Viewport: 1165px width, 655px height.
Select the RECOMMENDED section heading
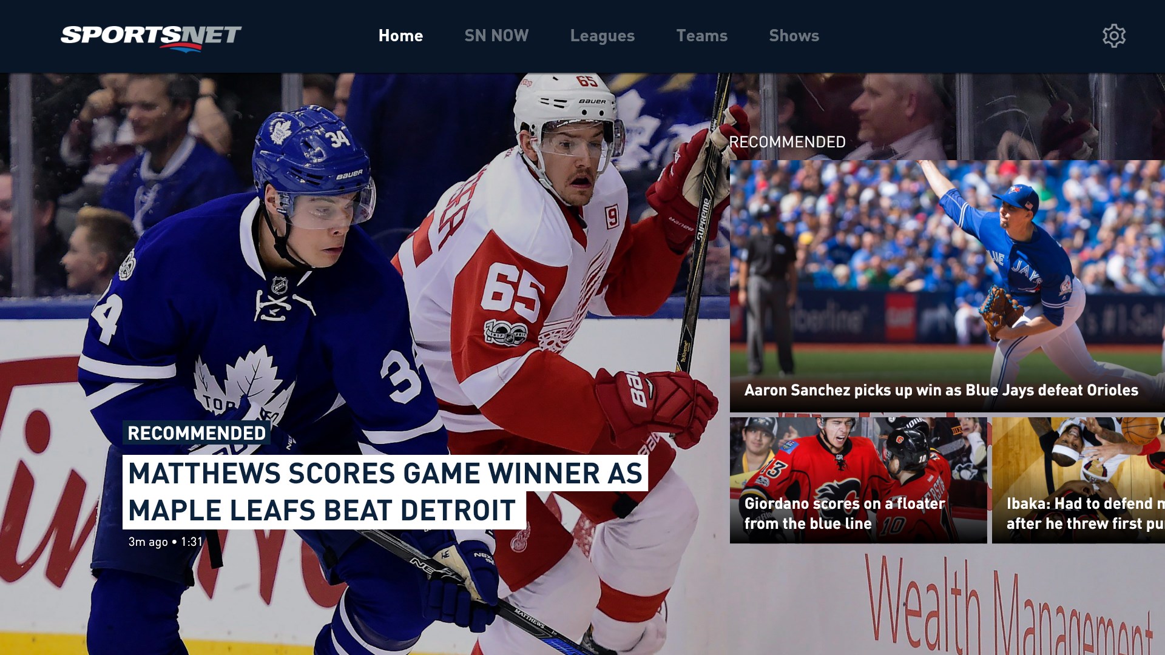pyautogui.click(x=787, y=142)
